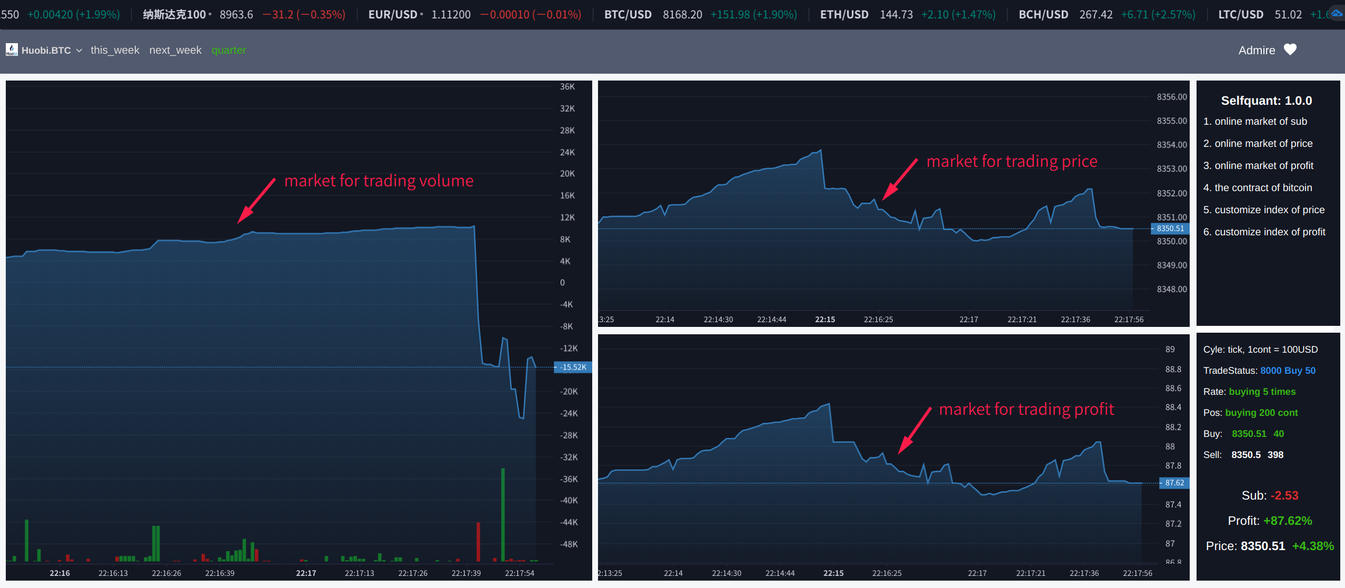
Task: Click the EUR/USD ticker symbol
Action: [x=393, y=15]
